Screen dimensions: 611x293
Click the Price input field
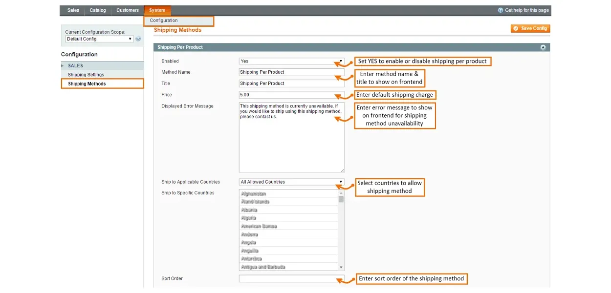291,95
